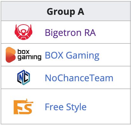
Task: Click the black 'box gaming' logo wordmark
Action: 29,54
